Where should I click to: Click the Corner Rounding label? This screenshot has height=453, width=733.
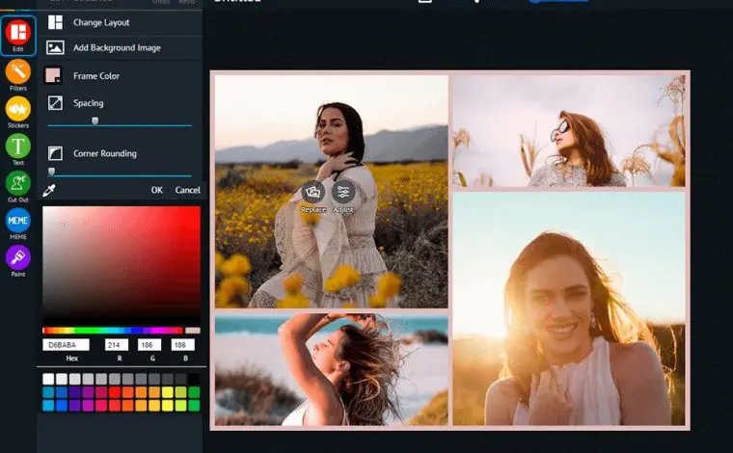[105, 153]
